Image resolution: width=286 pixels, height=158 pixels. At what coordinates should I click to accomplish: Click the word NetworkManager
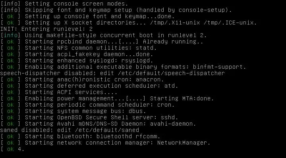coord(184,143)
